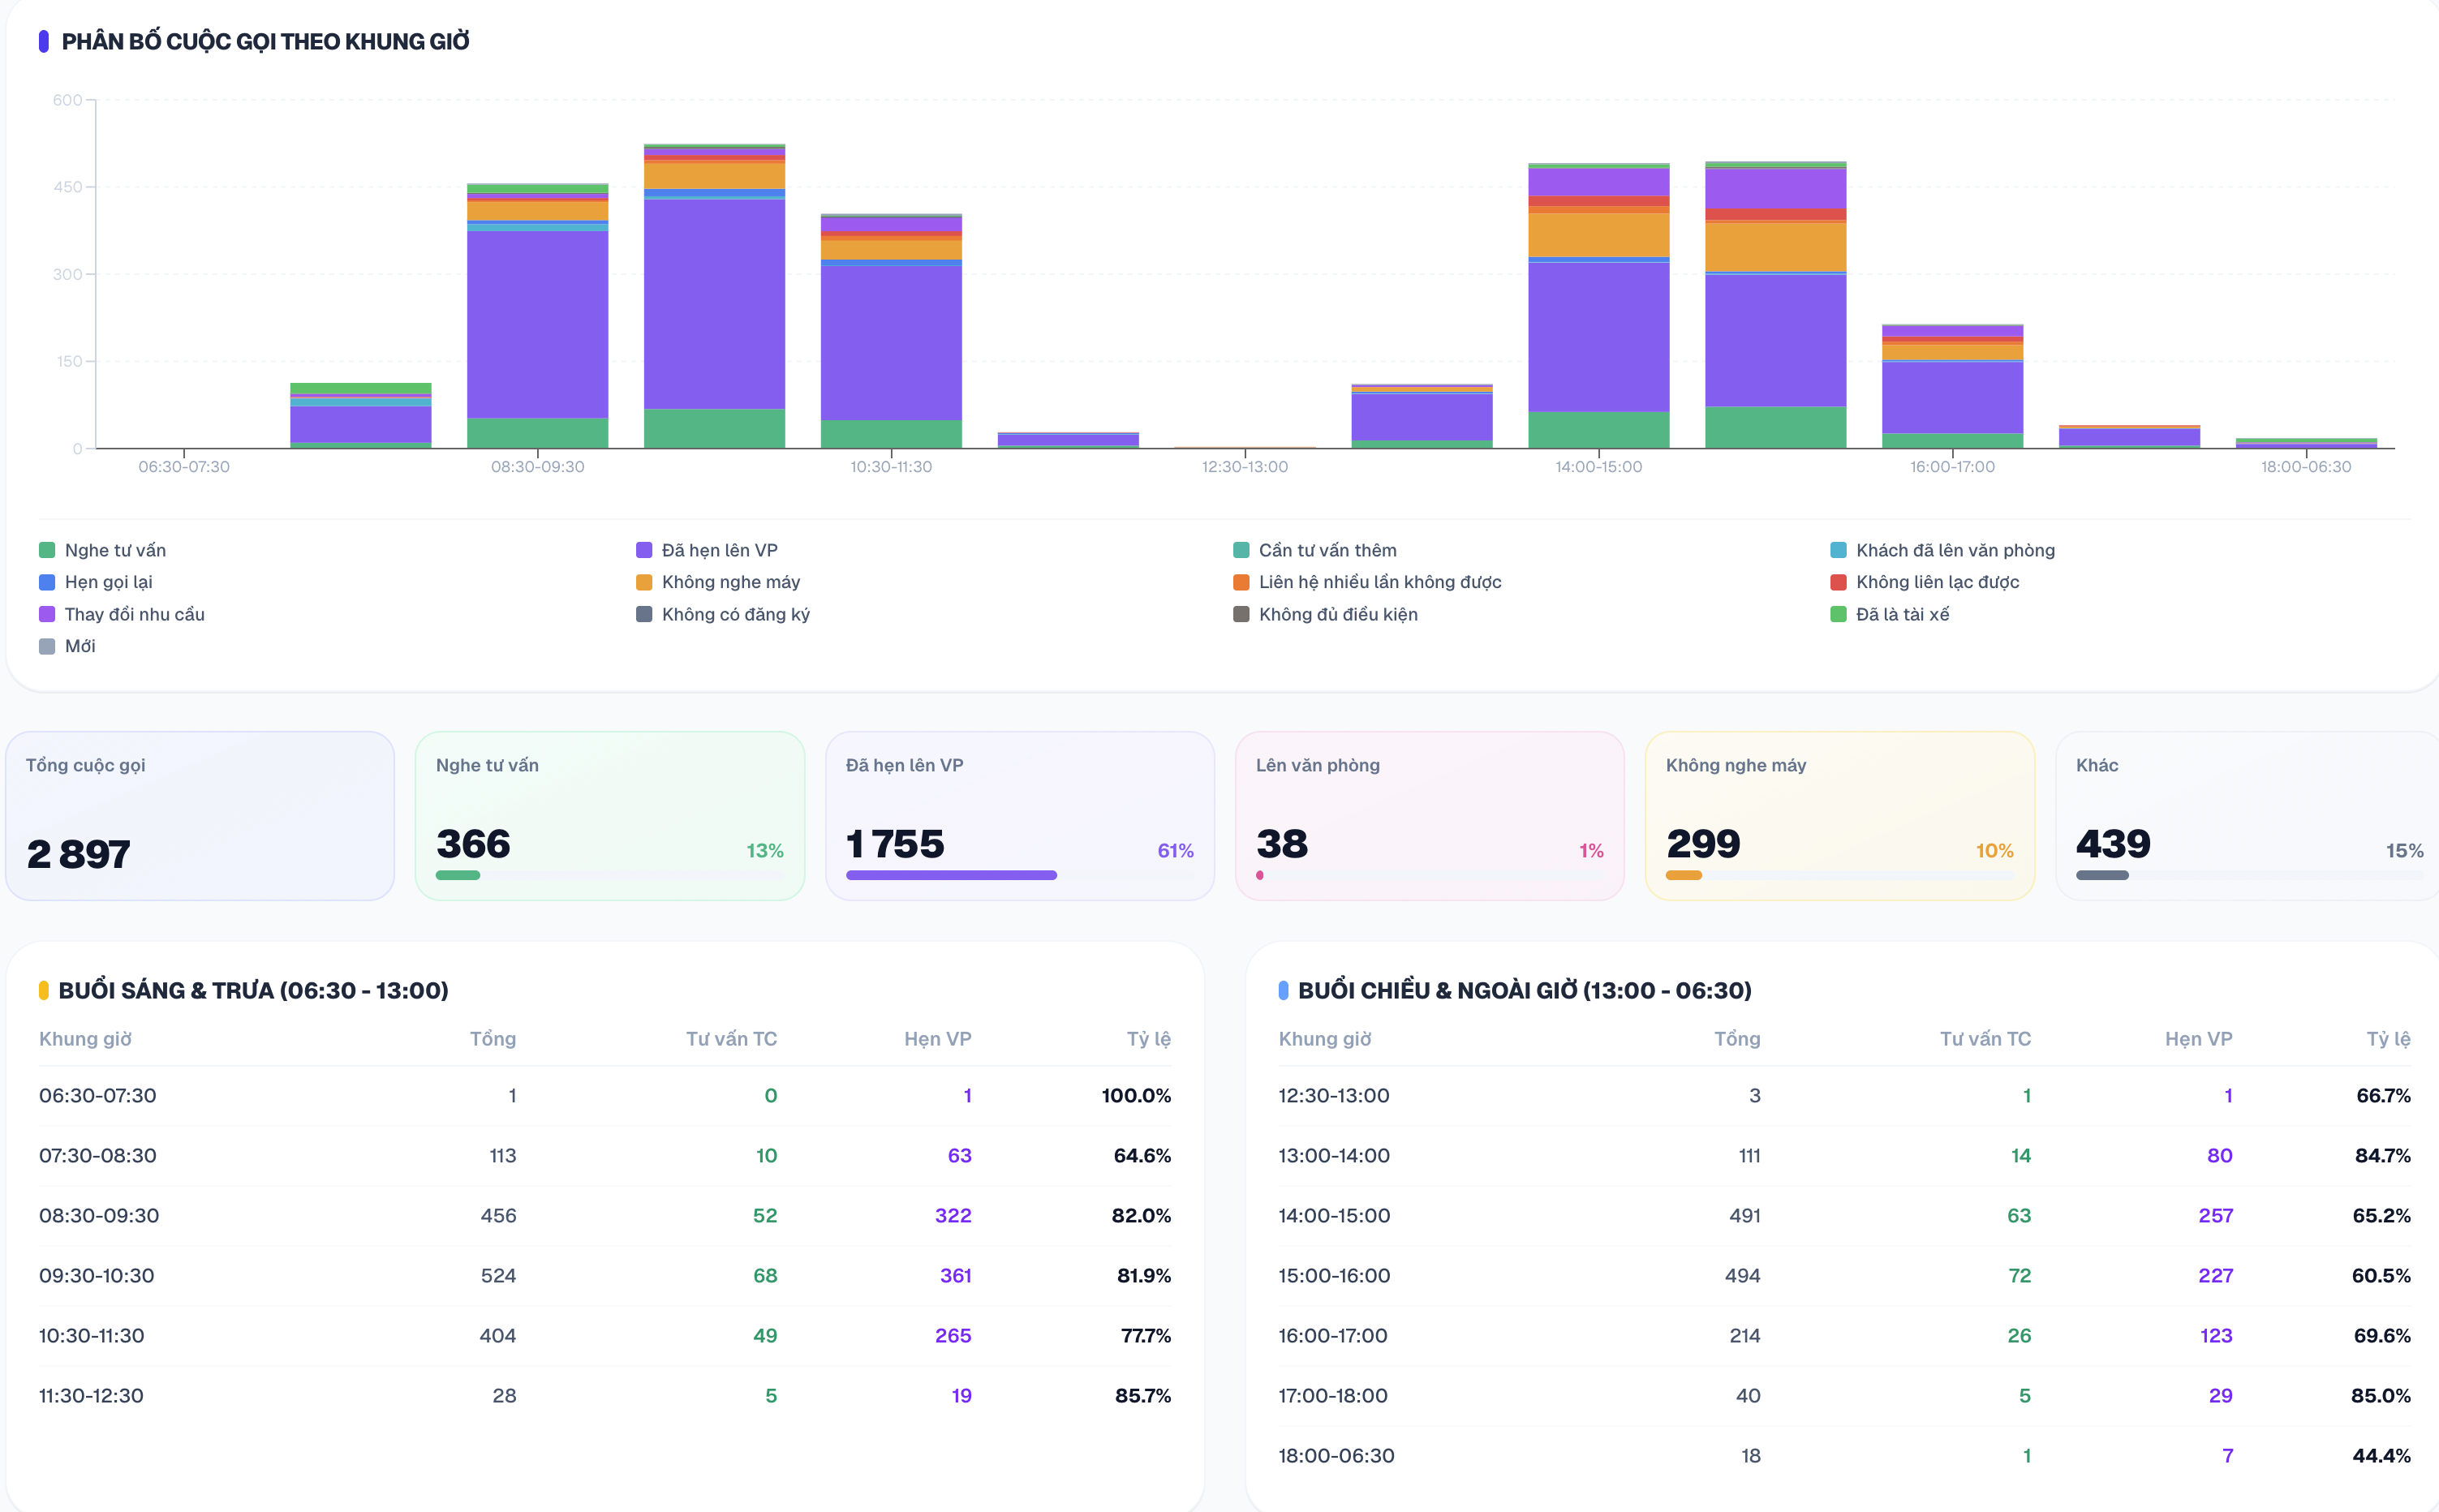Viewport: 2439px width, 1512px height.
Task: Click 'Khung giờ' header in morning table
Action: [85, 1039]
